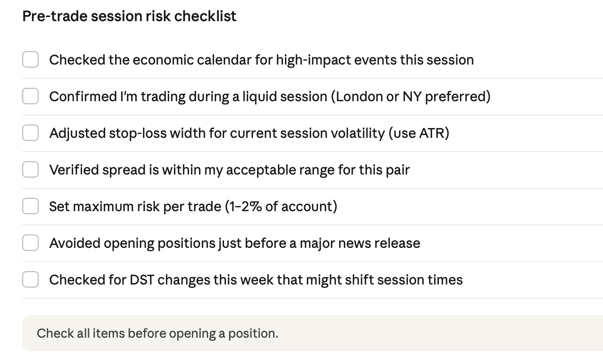Enable the adjusted stop-loss width checkbox
Image resolution: width=603 pixels, height=363 pixels.
pos(30,133)
